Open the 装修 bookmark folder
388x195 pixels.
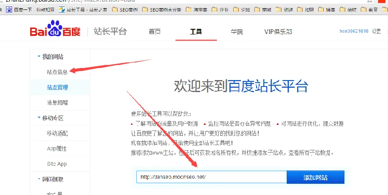pyautogui.click(x=348, y=9)
